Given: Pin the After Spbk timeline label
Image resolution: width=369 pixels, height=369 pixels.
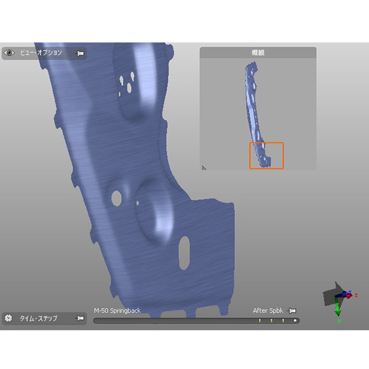Looking at the screenshot, I should point(292,311).
